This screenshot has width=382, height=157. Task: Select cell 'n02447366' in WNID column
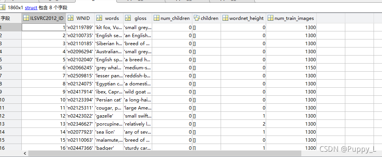(x=80, y=147)
